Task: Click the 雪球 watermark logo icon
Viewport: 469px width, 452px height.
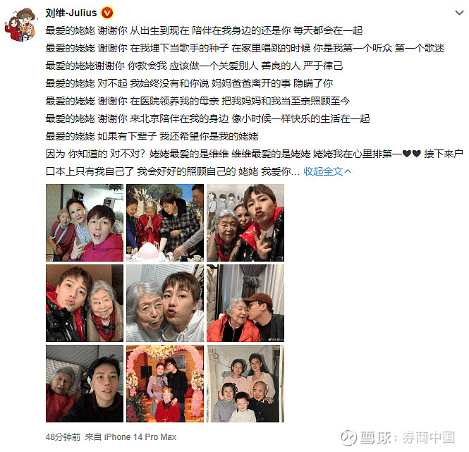Action: (349, 438)
